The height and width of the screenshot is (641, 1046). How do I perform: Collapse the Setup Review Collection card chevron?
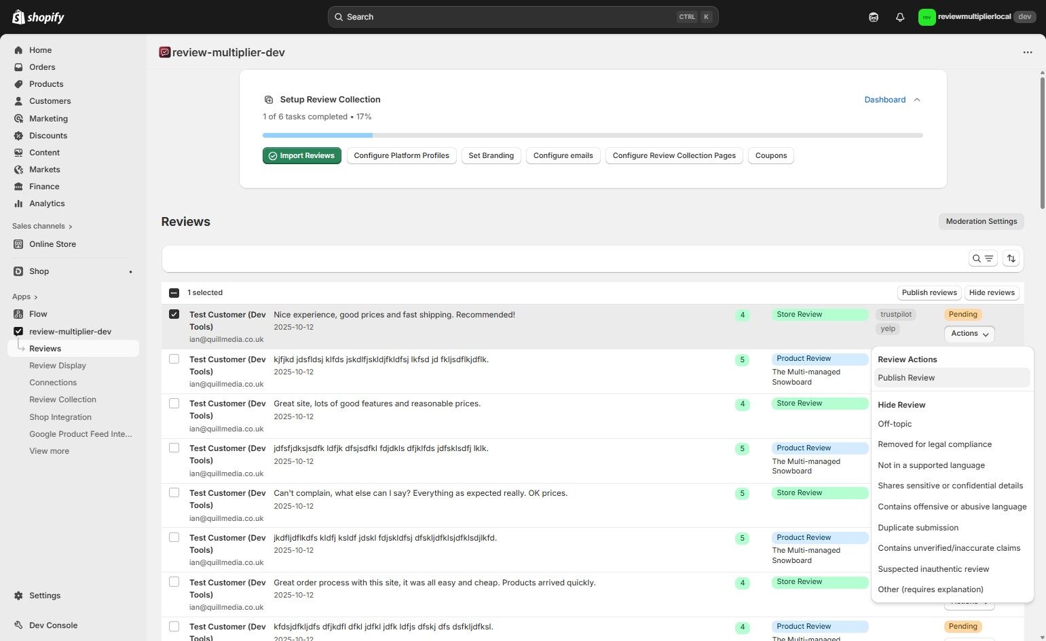click(x=917, y=100)
